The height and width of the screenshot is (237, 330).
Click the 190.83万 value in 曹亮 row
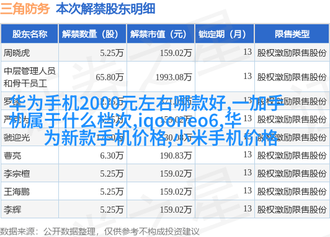pos(176,156)
